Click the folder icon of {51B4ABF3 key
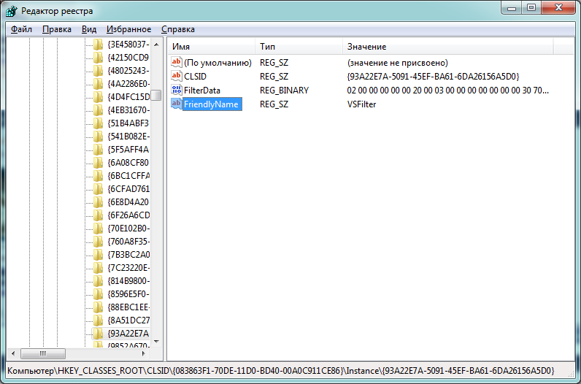Viewport: 581px width, 384px height. pos(98,123)
